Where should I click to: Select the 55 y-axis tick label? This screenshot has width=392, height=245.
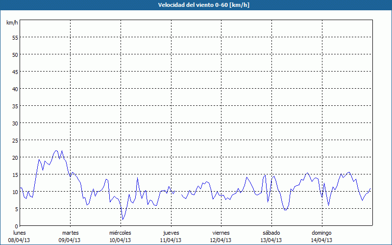click(x=15, y=37)
